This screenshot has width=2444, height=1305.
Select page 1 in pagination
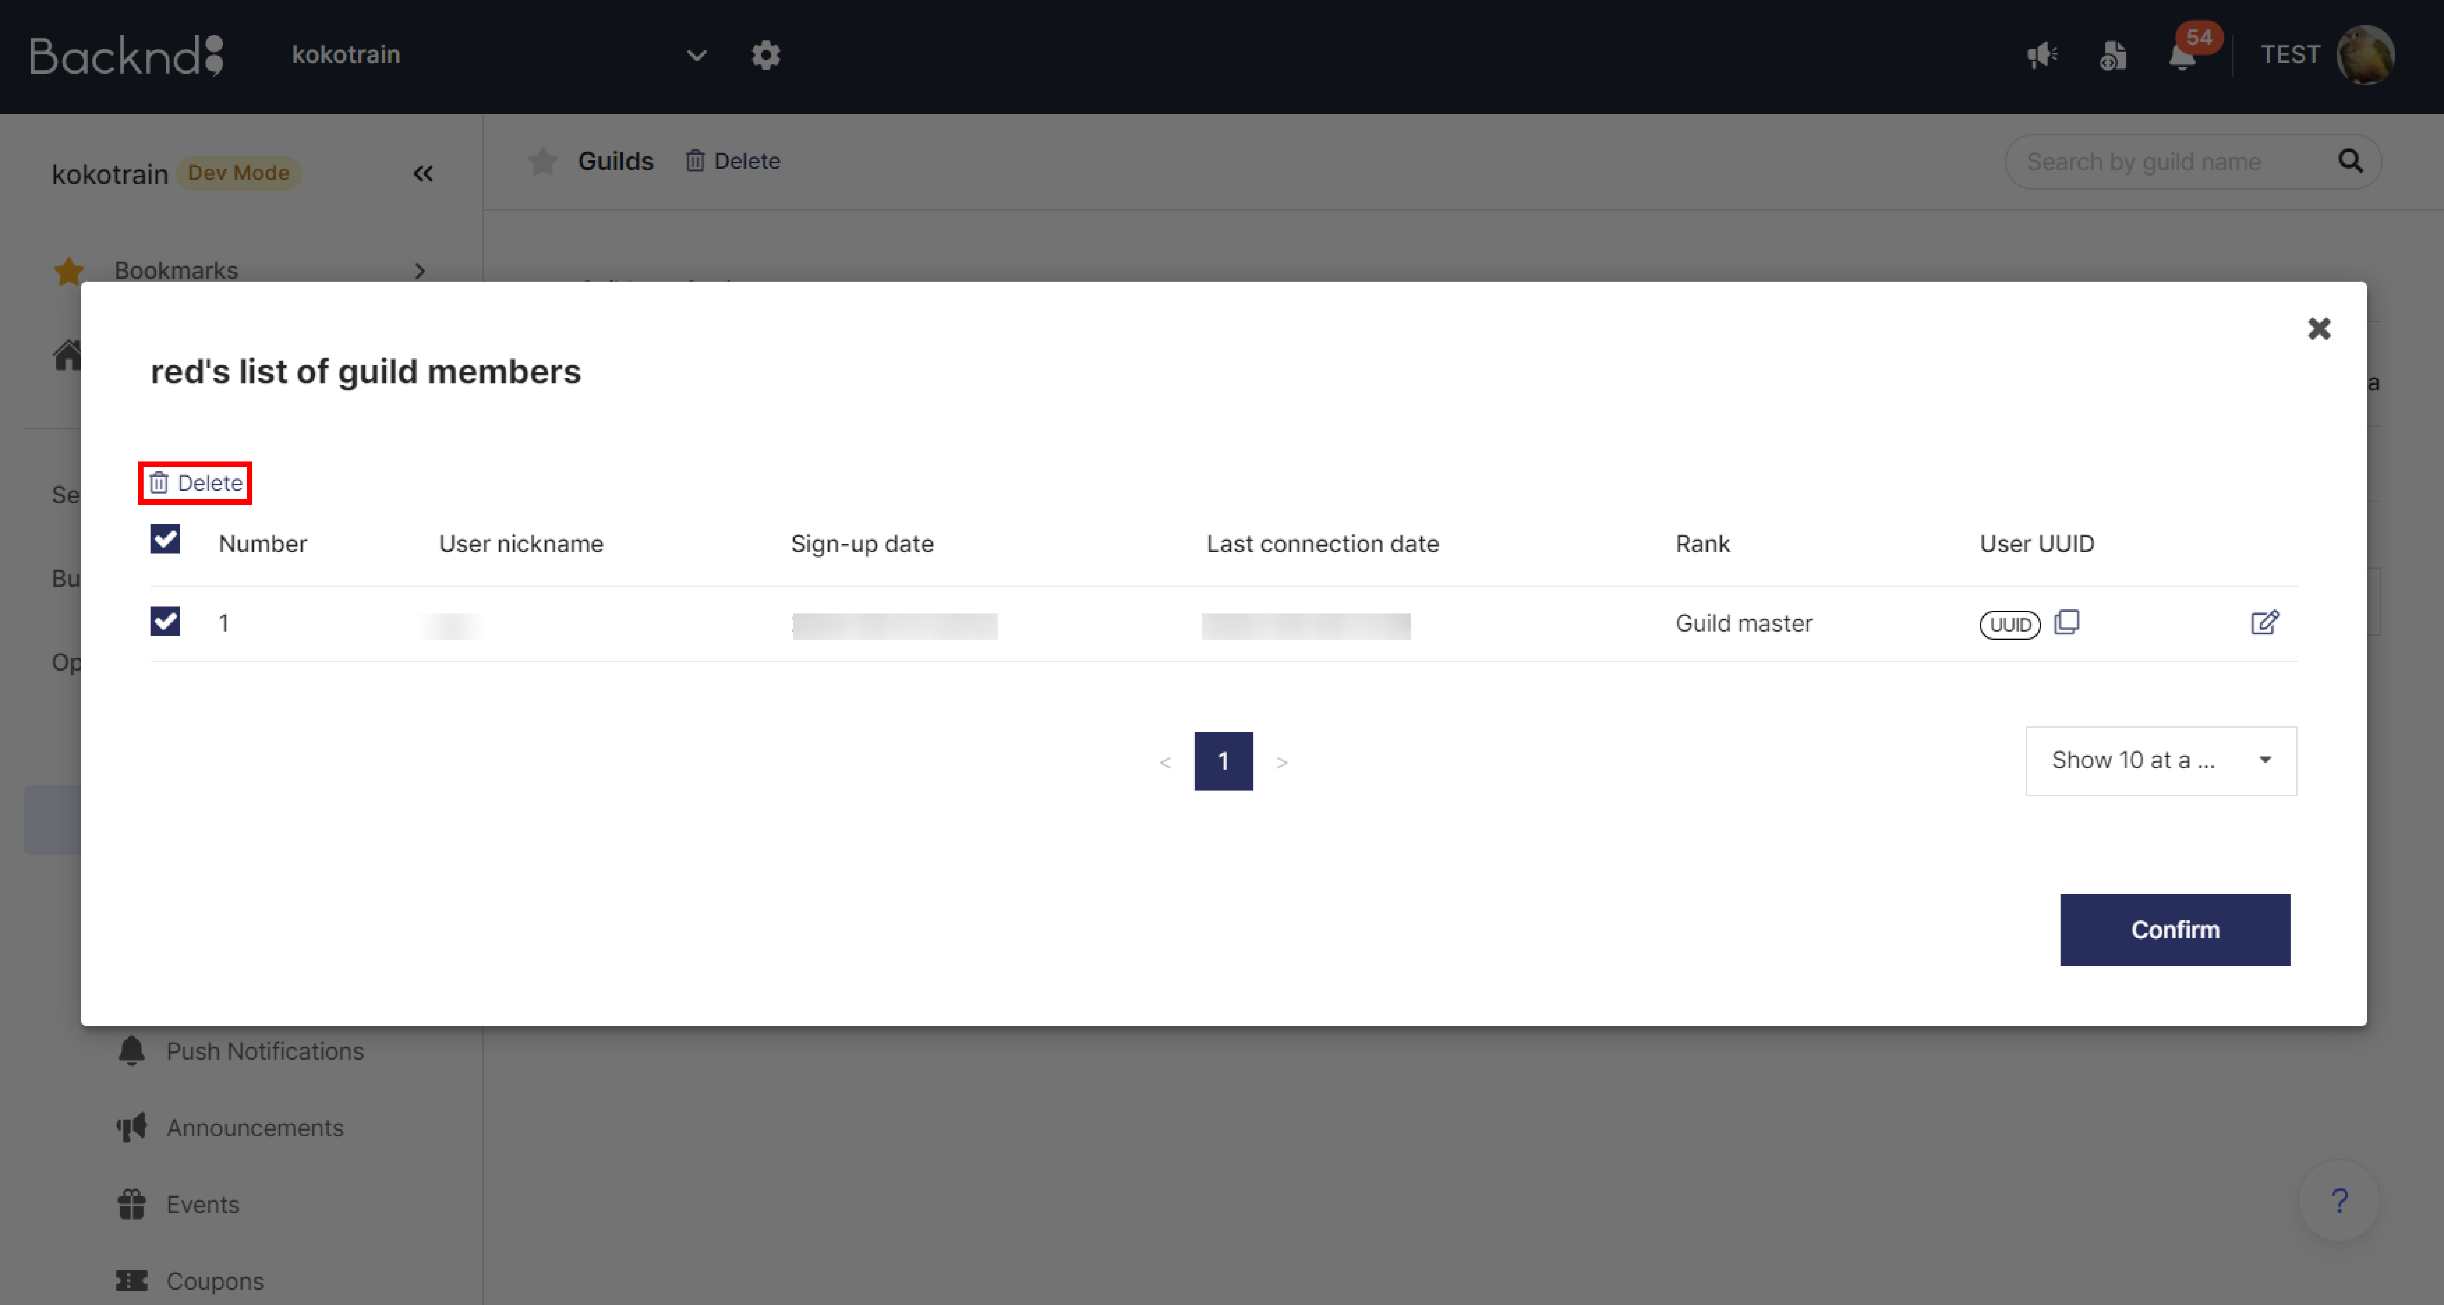[x=1223, y=761]
